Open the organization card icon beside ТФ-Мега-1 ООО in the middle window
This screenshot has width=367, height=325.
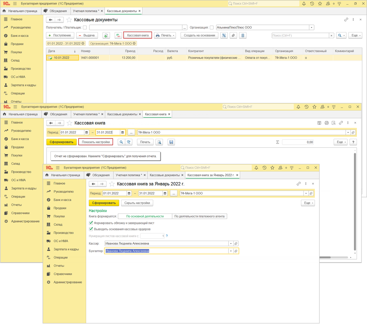pyautogui.click(x=353, y=133)
